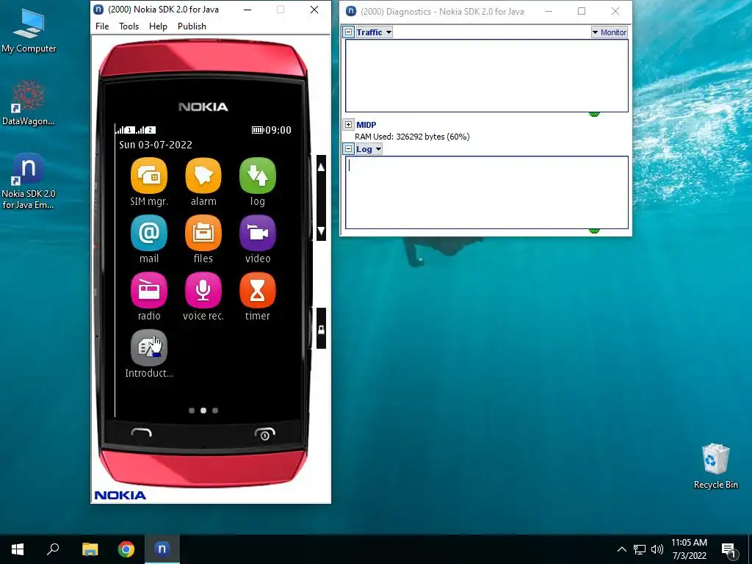Open the Tools menu

[x=129, y=26]
